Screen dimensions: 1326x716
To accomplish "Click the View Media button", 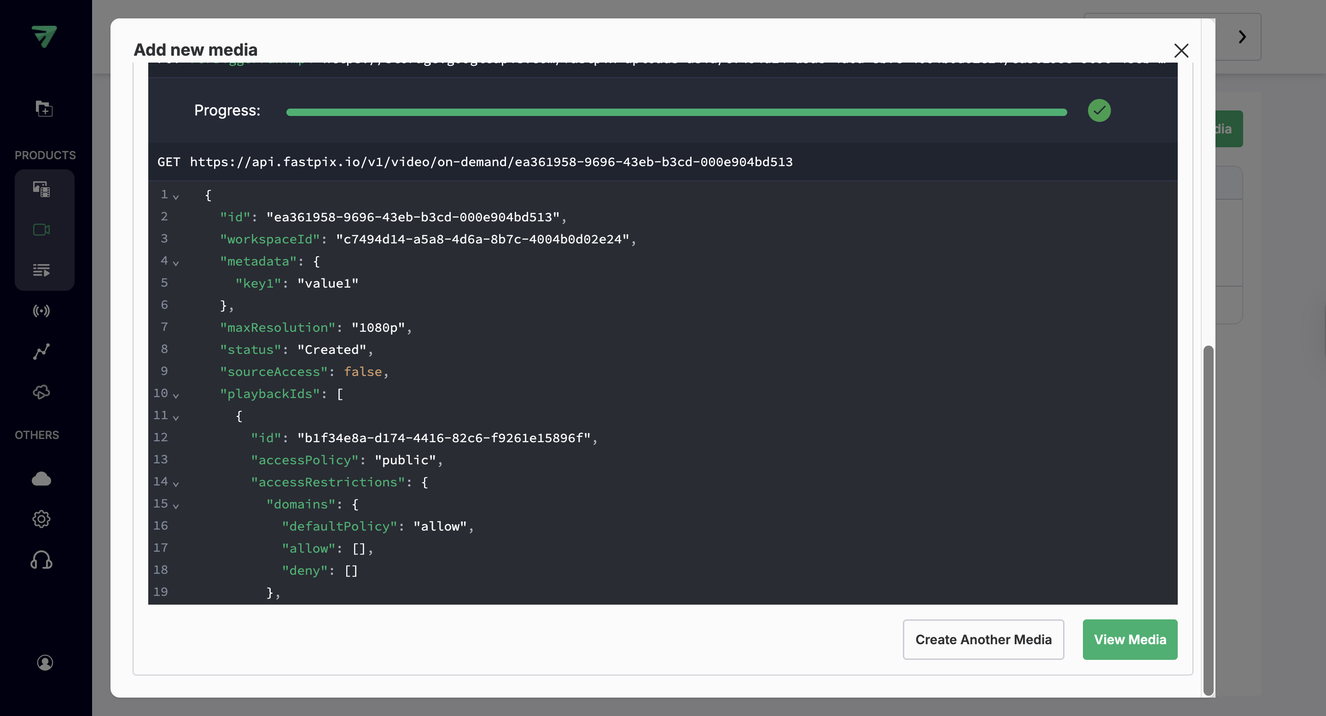I will pos(1130,639).
